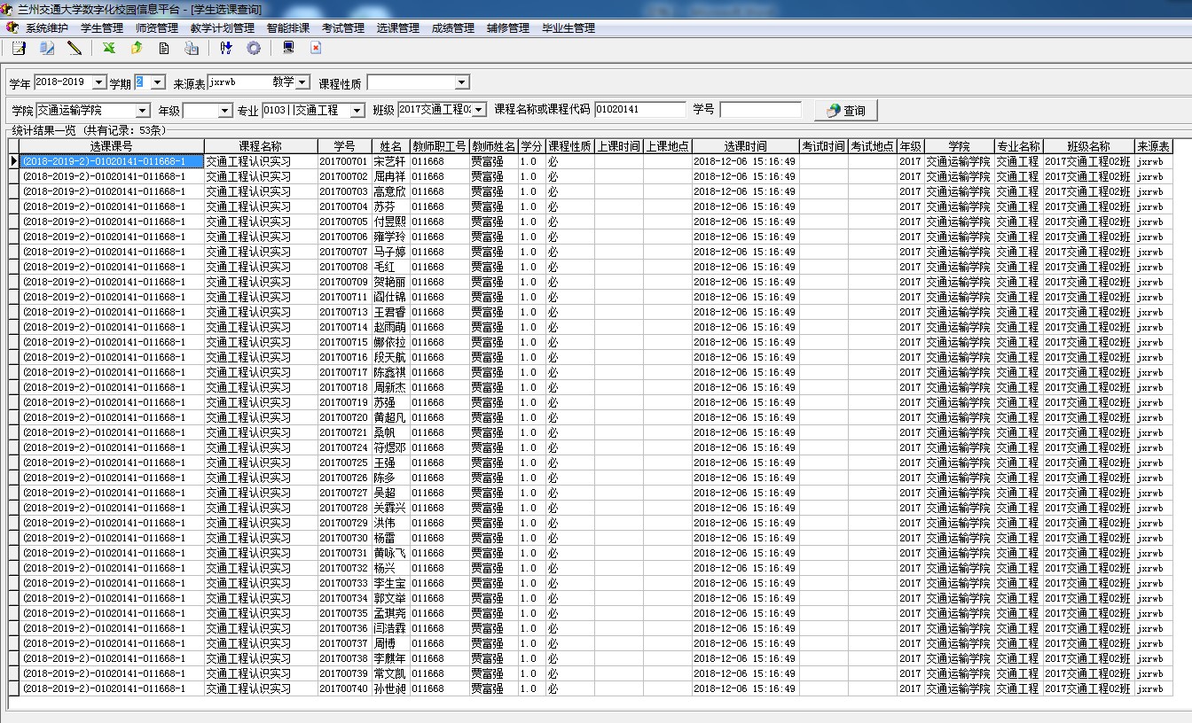Click the folder with up-arrow icon
1192x723 pixels.
click(x=137, y=48)
